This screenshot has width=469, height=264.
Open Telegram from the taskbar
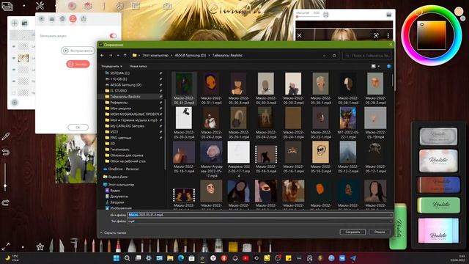pos(353,258)
